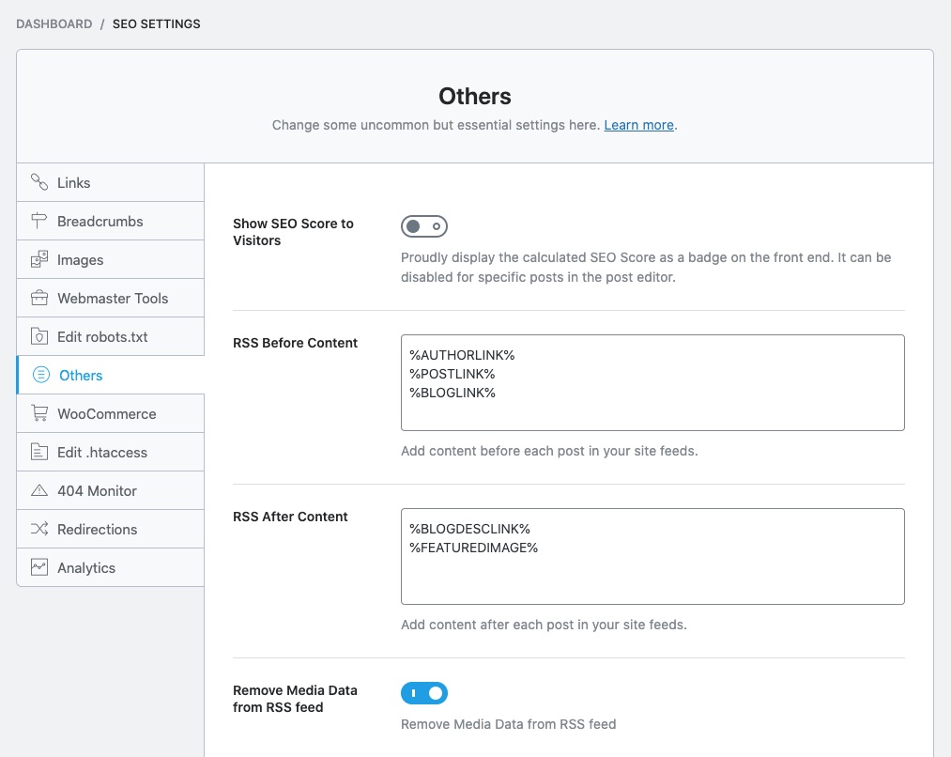951x757 pixels.
Task: Click the WooCommerce cart icon
Action: [x=39, y=413]
